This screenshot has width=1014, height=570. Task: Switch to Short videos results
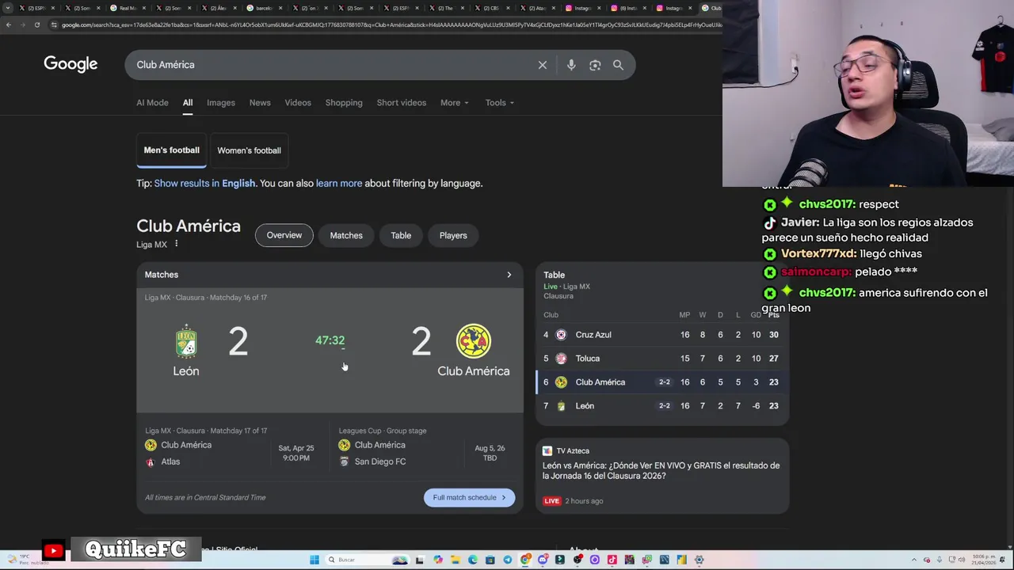click(x=402, y=102)
